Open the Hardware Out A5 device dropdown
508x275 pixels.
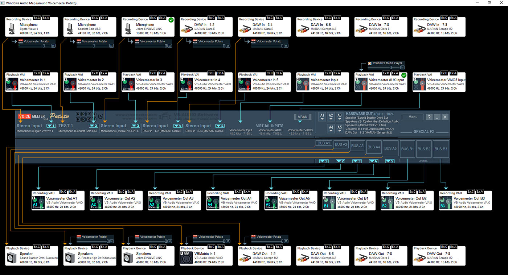pyautogui.click(x=339, y=128)
